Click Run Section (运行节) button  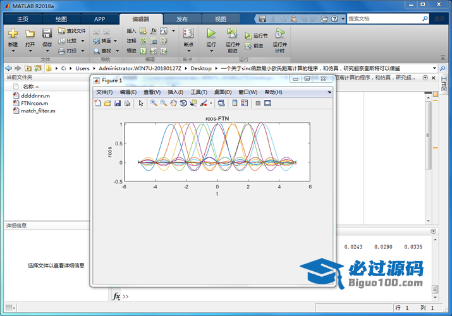pos(256,36)
